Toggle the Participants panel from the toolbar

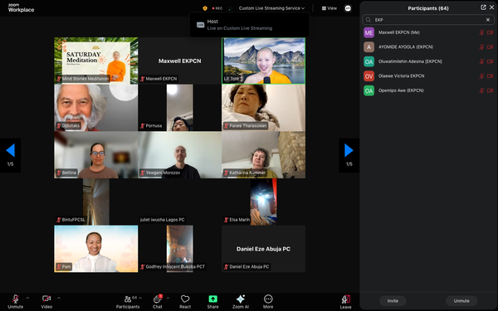128,302
